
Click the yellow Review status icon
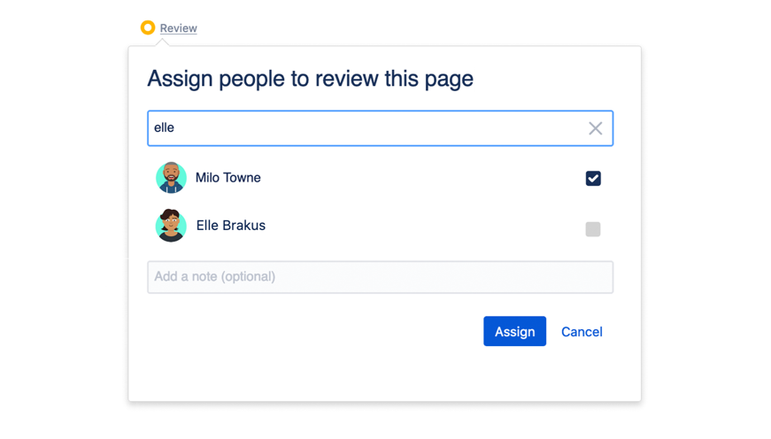click(148, 28)
